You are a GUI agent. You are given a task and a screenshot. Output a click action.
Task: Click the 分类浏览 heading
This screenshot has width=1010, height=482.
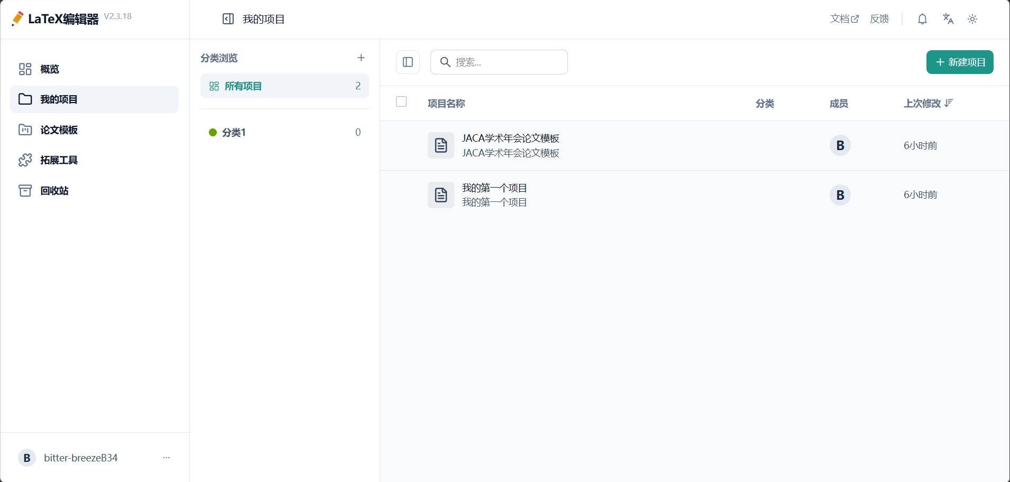[x=219, y=58]
